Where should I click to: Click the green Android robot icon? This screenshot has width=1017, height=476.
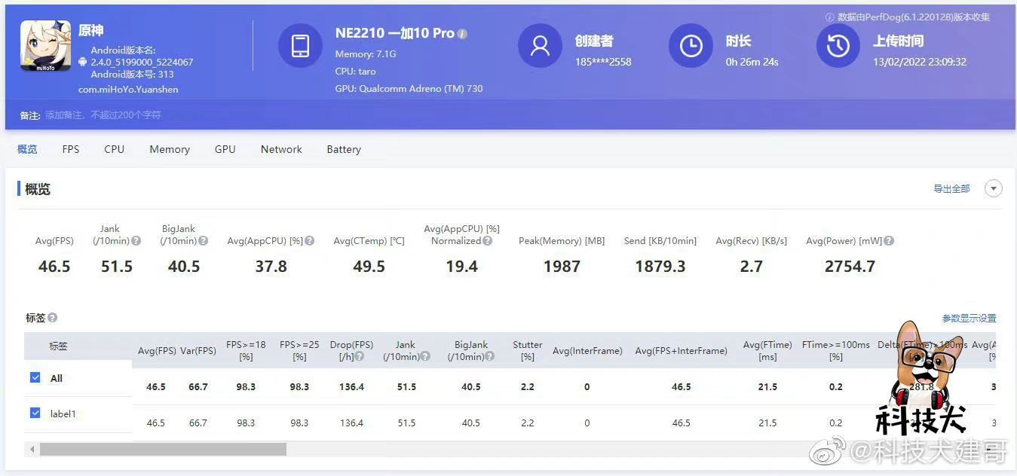click(82, 62)
